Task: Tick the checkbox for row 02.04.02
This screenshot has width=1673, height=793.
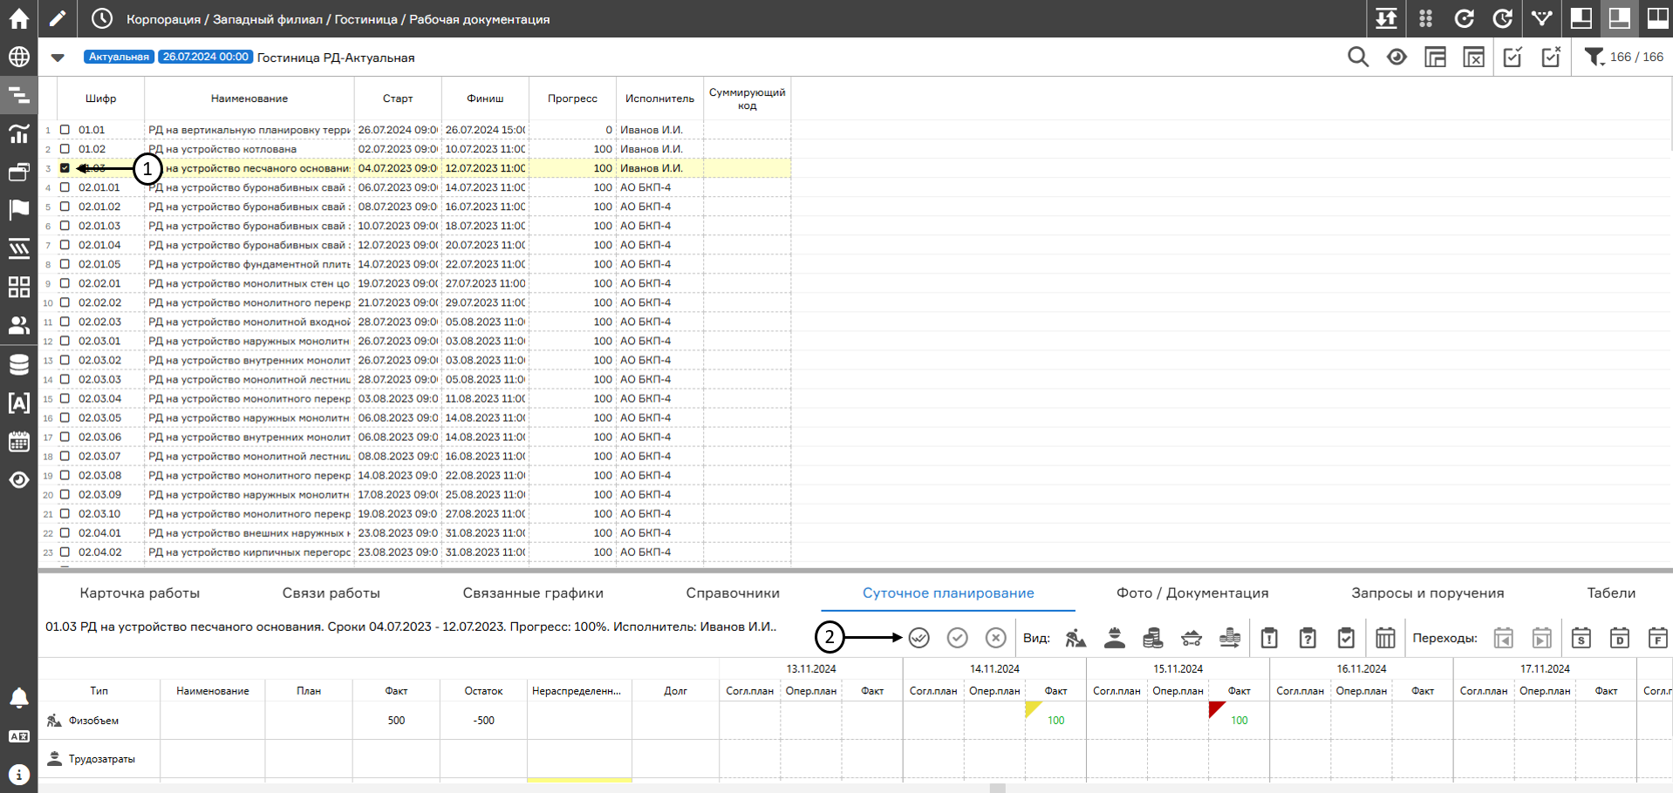Action: 65,552
